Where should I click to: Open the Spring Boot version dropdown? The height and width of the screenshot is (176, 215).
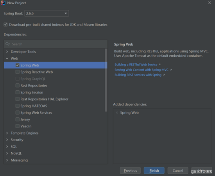pyautogui.click(x=47, y=13)
